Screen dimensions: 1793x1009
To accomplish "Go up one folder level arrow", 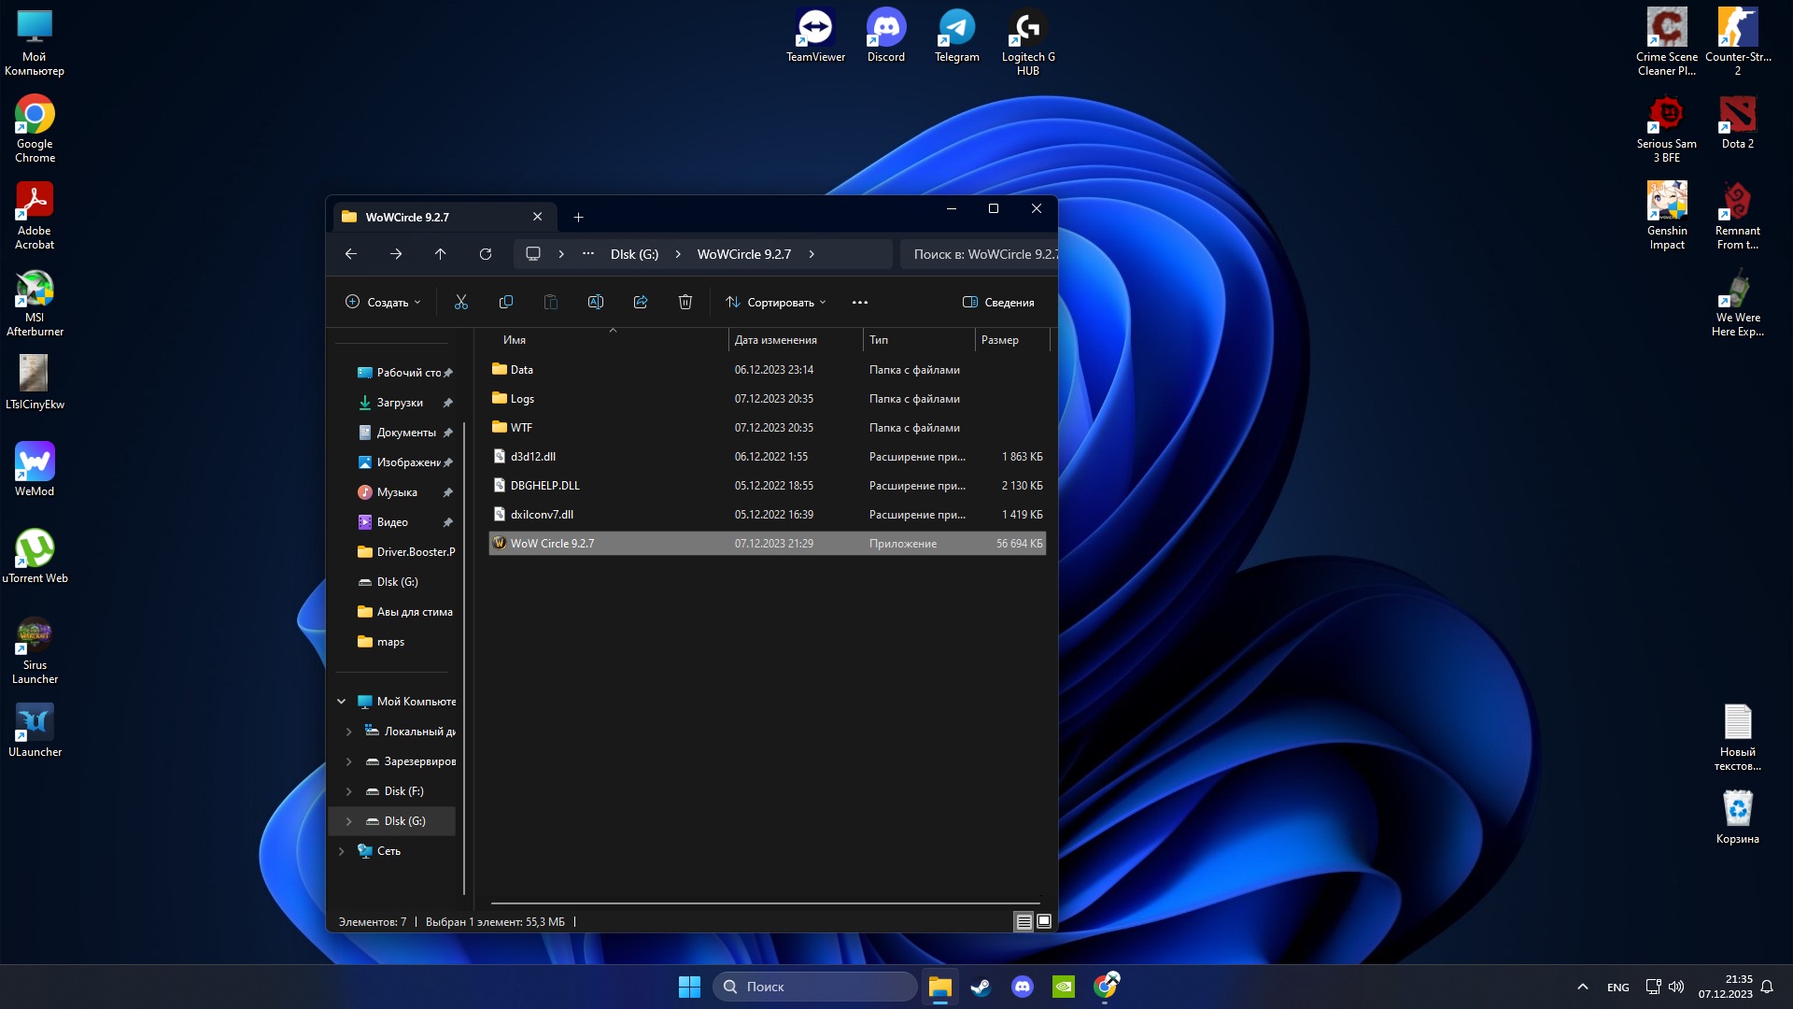I will 440,254.
